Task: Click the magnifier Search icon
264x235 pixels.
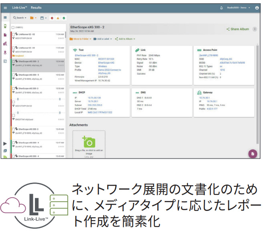Action: click(15, 18)
